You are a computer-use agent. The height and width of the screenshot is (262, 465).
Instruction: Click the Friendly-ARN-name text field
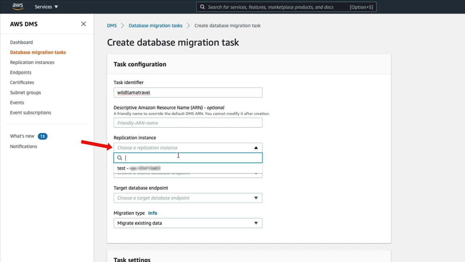pyautogui.click(x=188, y=123)
